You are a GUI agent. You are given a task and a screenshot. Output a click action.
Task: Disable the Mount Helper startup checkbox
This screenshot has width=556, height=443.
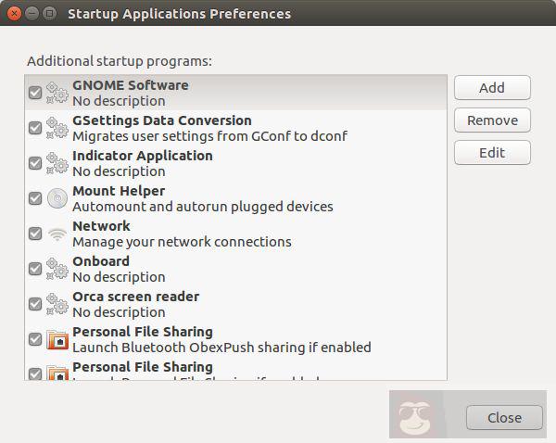tap(35, 198)
